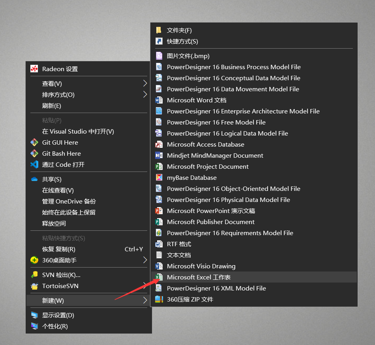Click the Microsoft Access Database icon
Image resolution: width=375 pixels, height=345 pixels.
(x=159, y=144)
